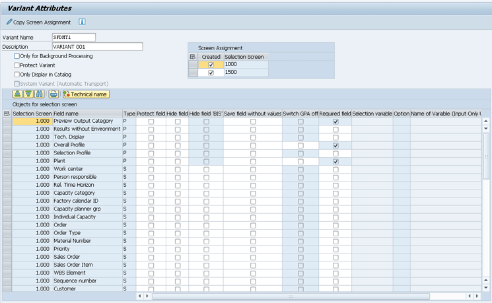Sort table in ascending order

18,94
